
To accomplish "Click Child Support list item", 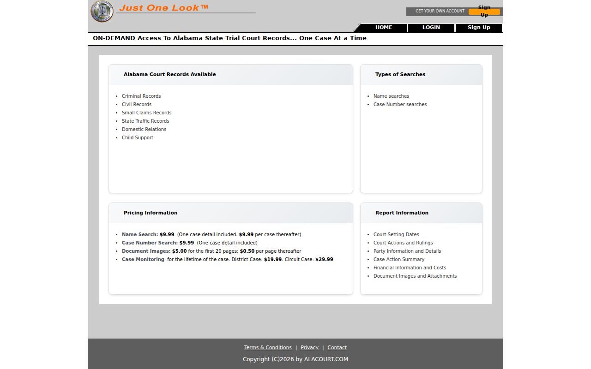I will point(138,138).
